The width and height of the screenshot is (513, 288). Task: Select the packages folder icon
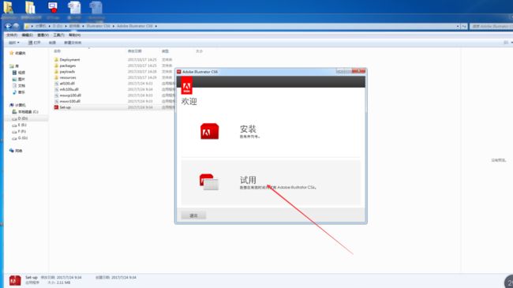click(56, 65)
